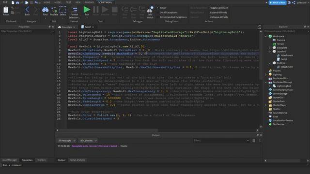This screenshot has width=310, height=174.
Task: Switch to the Script Analysis tab
Action: point(77,160)
